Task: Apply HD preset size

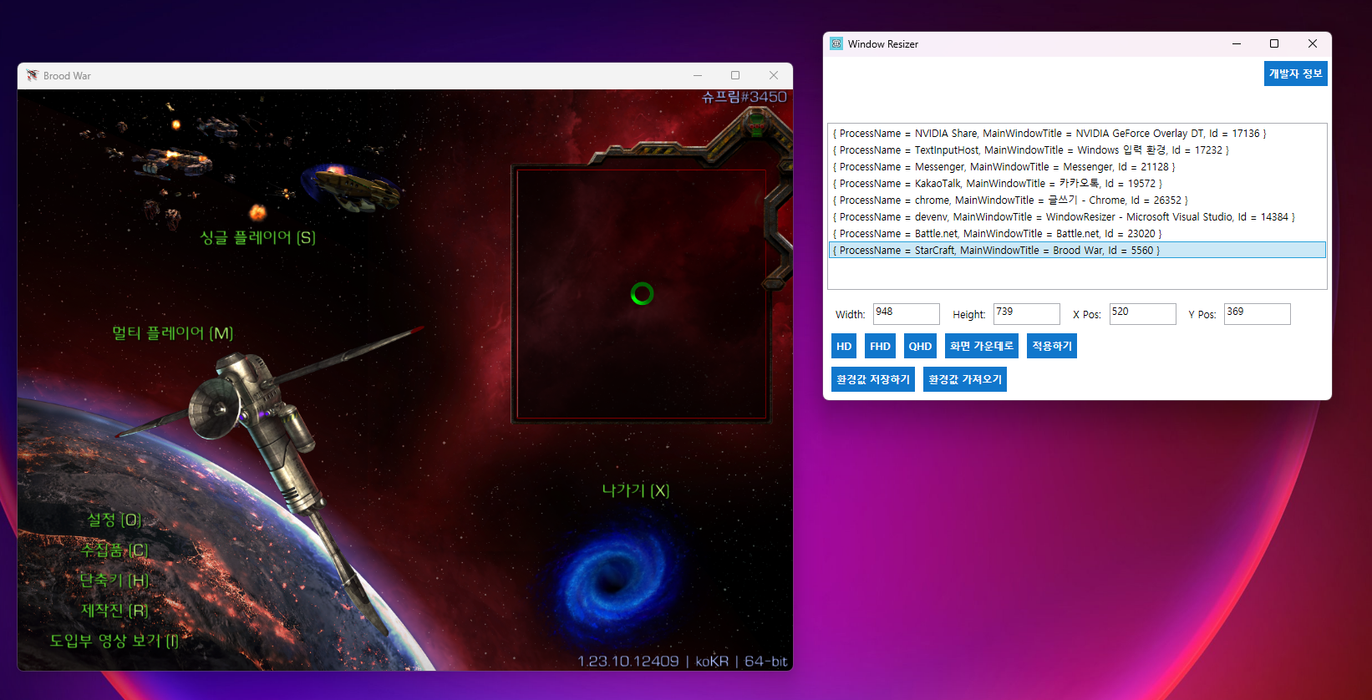Action: (x=844, y=346)
